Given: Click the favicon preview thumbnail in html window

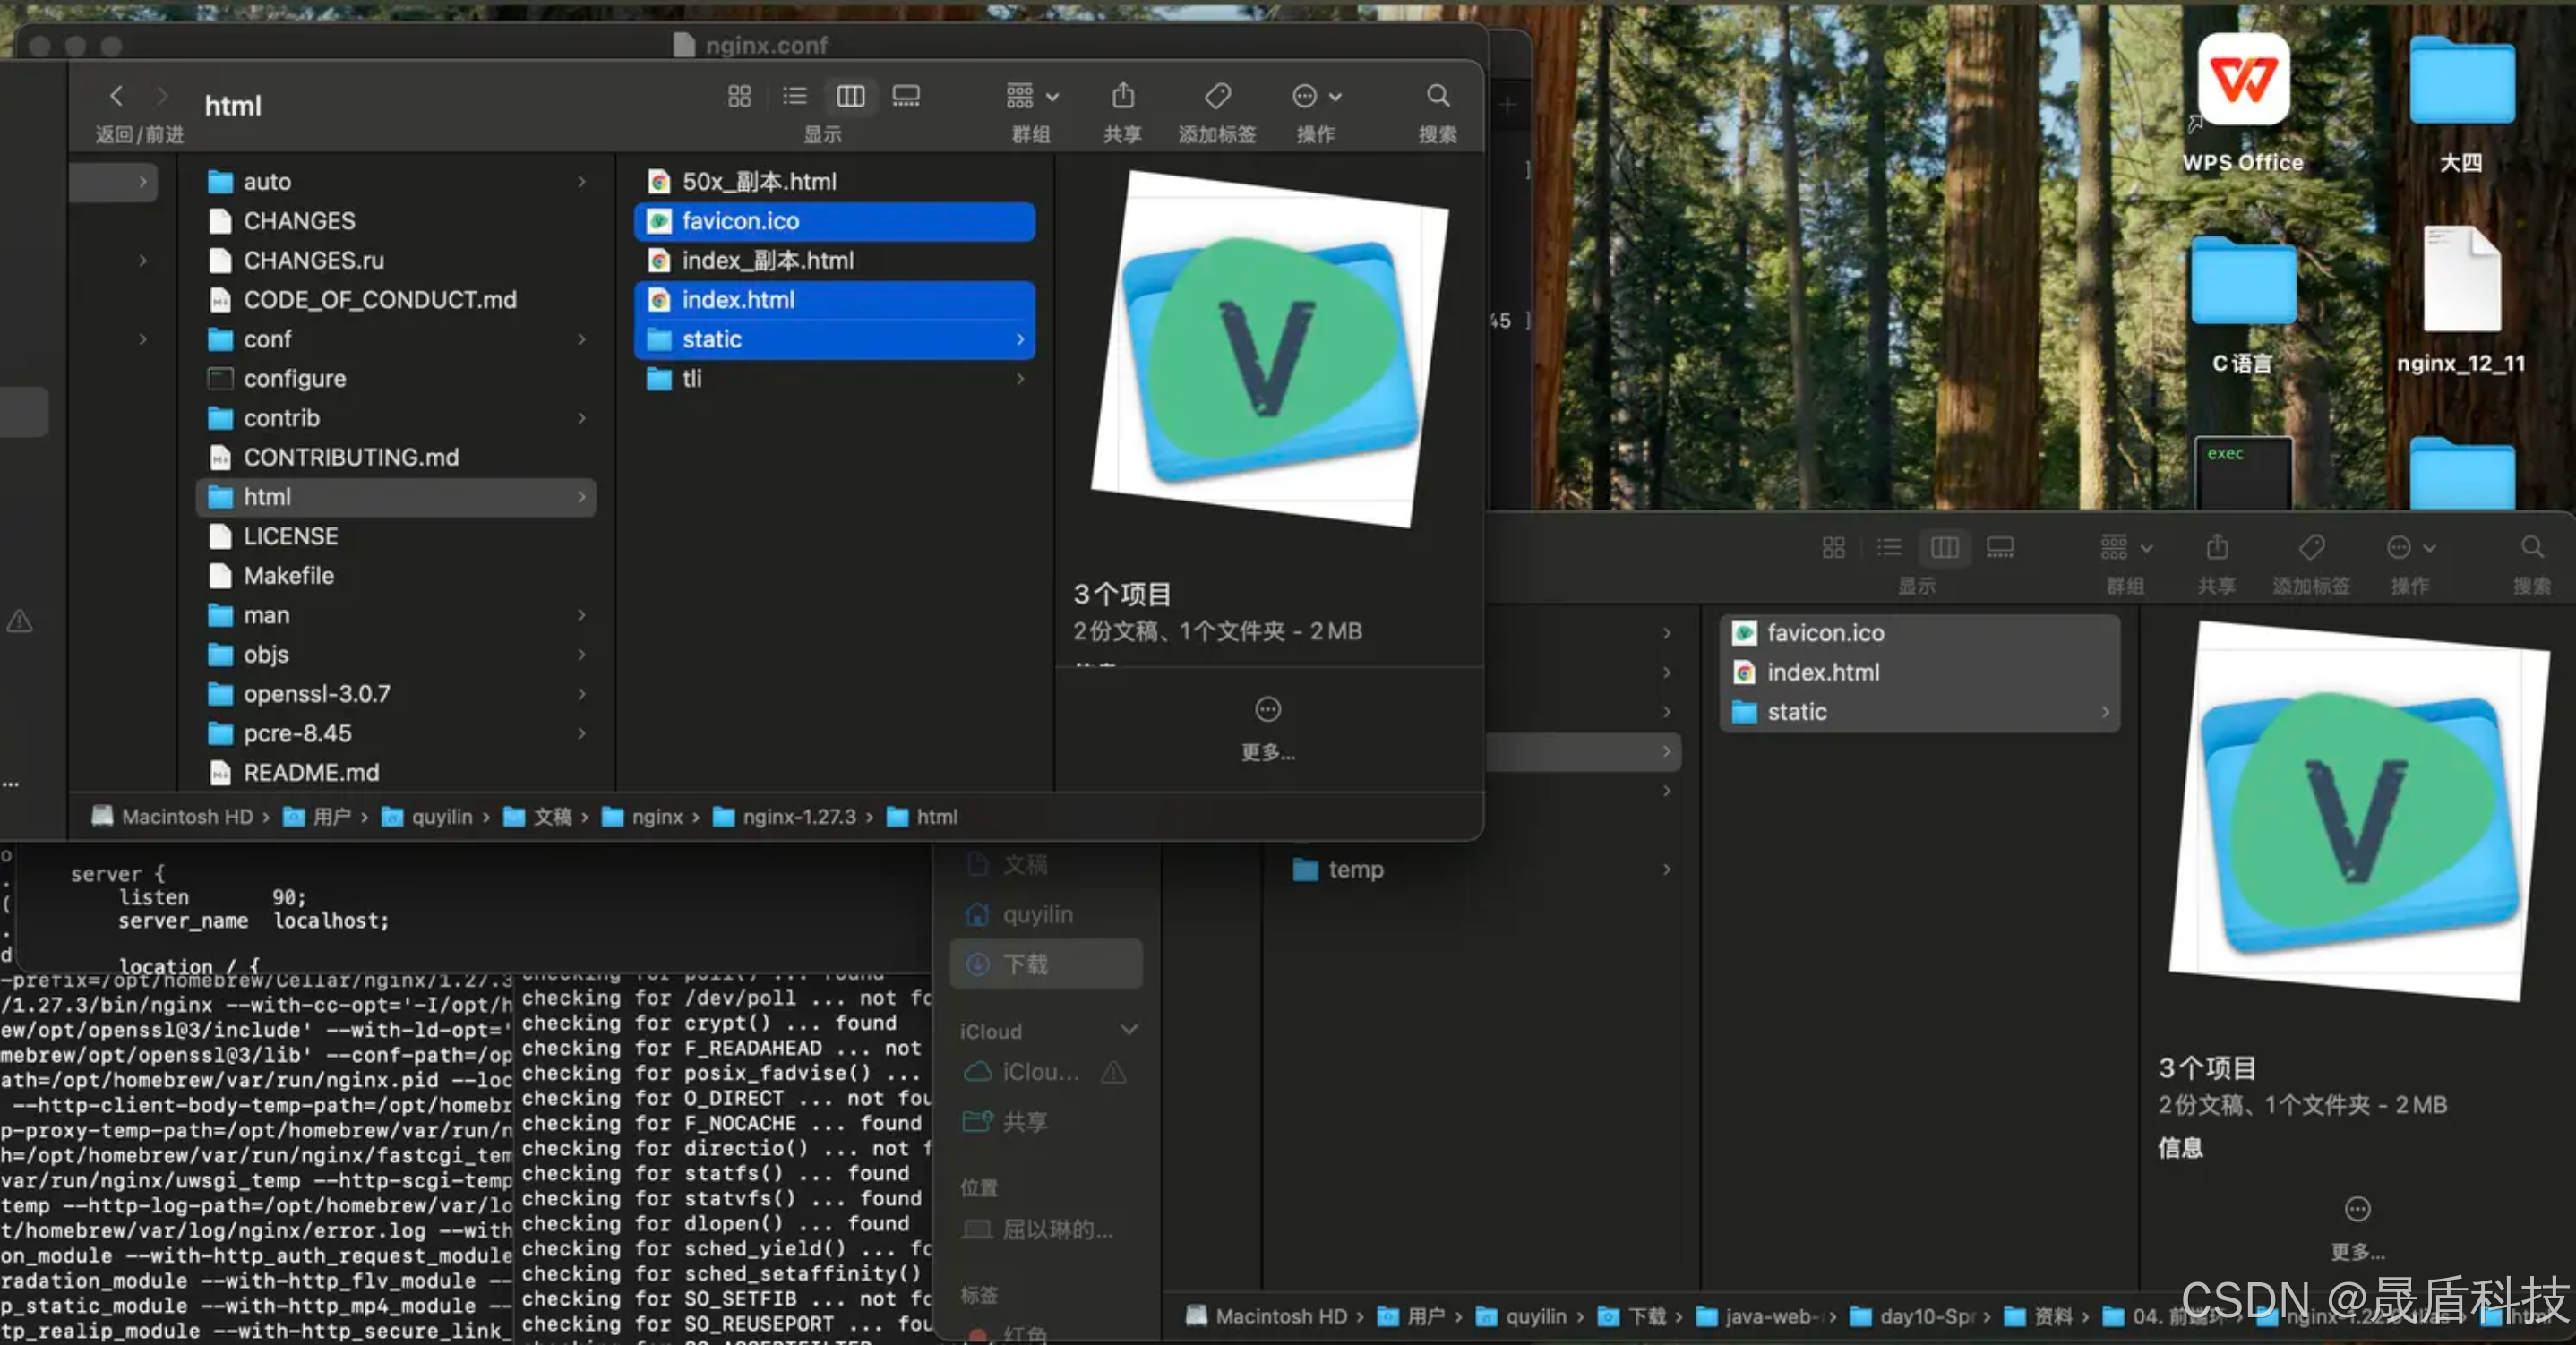Looking at the screenshot, I should 1269,348.
